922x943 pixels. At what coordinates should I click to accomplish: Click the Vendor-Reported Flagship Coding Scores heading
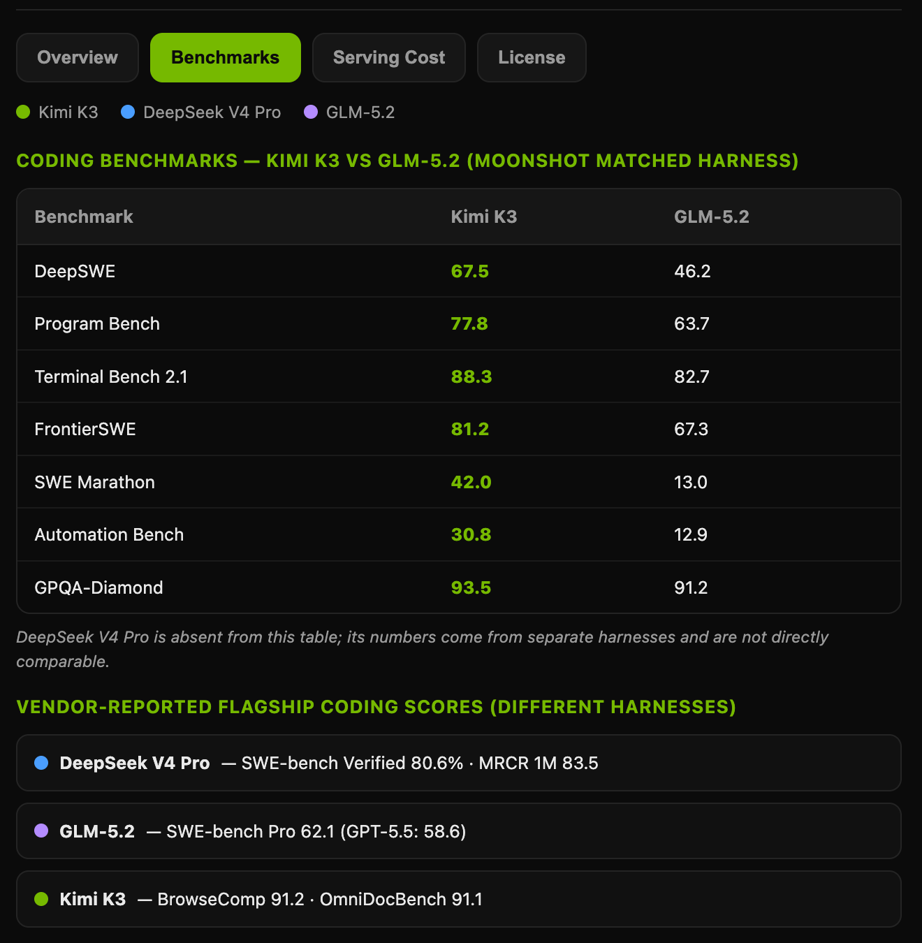point(376,707)
